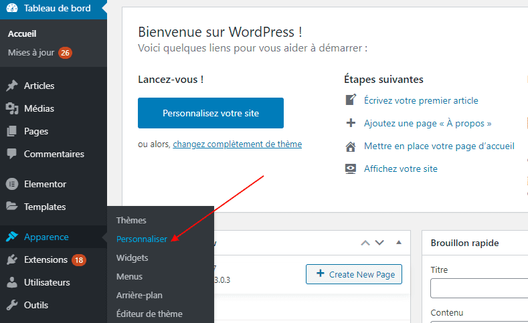
Task: Click the Utilisateurs person icon
Action: coord(12,282)
